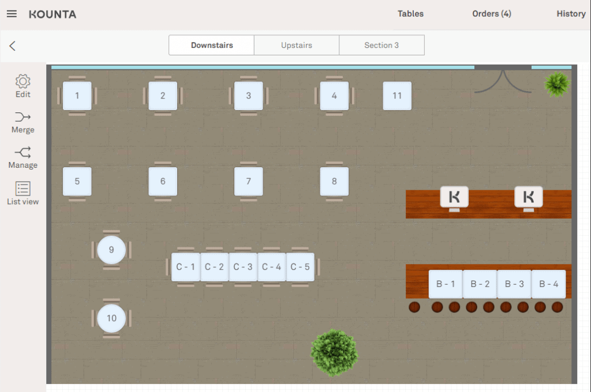Viewport: 591px width, 392px height.
Task: Select bar seat B - 3
Action: (x=514, y=284)
